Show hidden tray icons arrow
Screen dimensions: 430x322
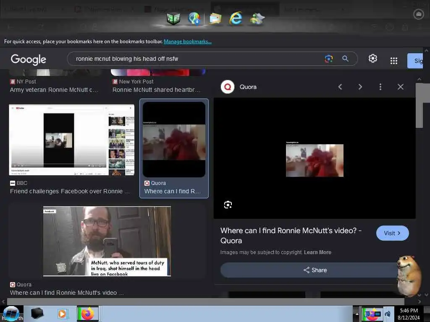[357, 314]
